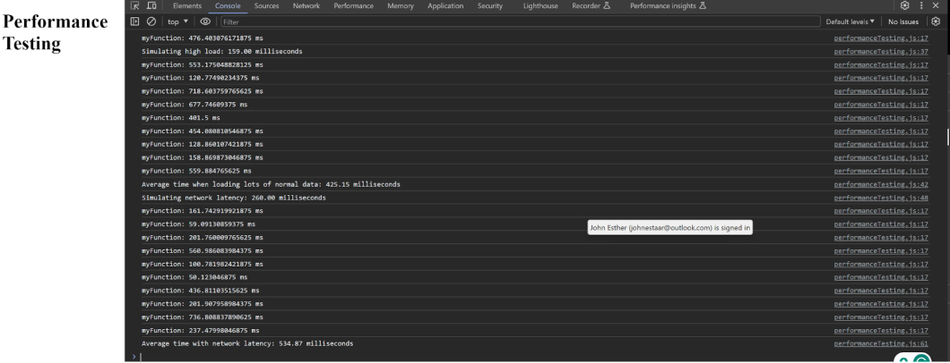Create live expression with eye icon

[x=205, y=21]
